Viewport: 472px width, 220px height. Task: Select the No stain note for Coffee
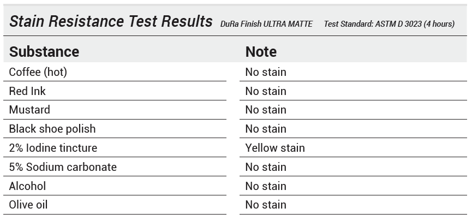click(x=266, y=72)
